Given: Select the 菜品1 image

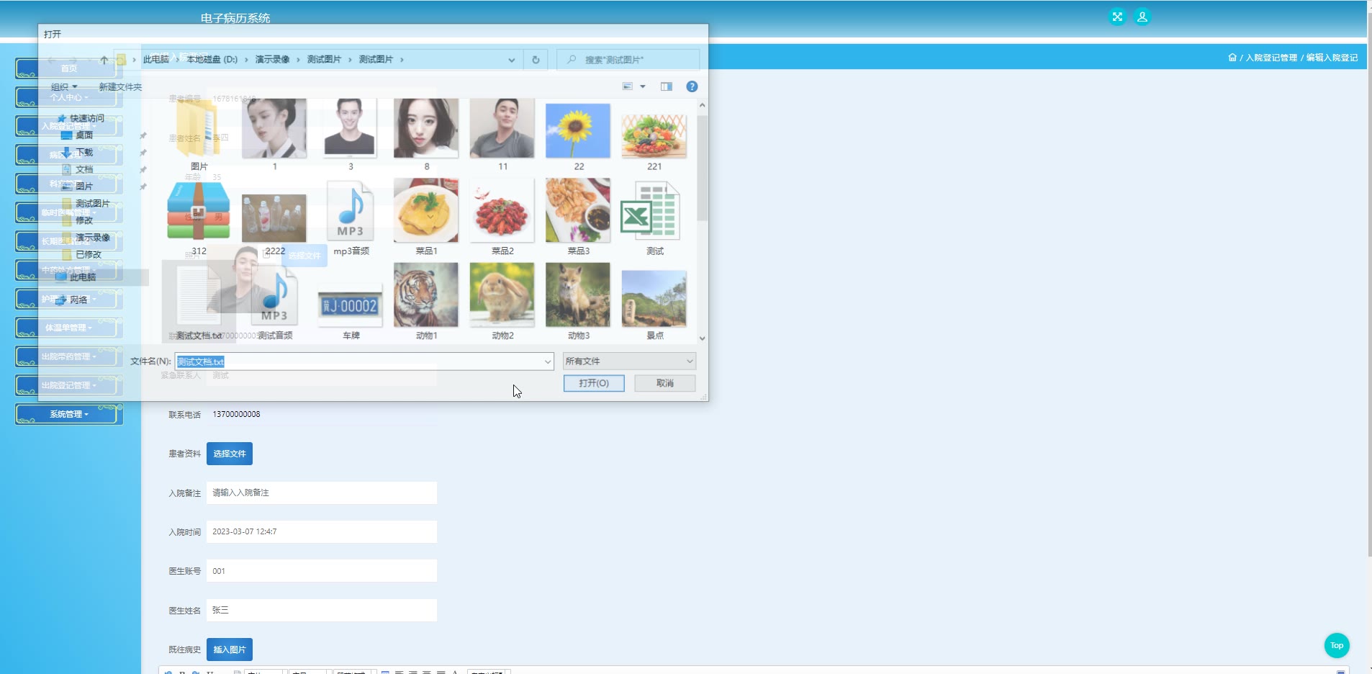Looking at the screenshot, I should click(426, 217).
